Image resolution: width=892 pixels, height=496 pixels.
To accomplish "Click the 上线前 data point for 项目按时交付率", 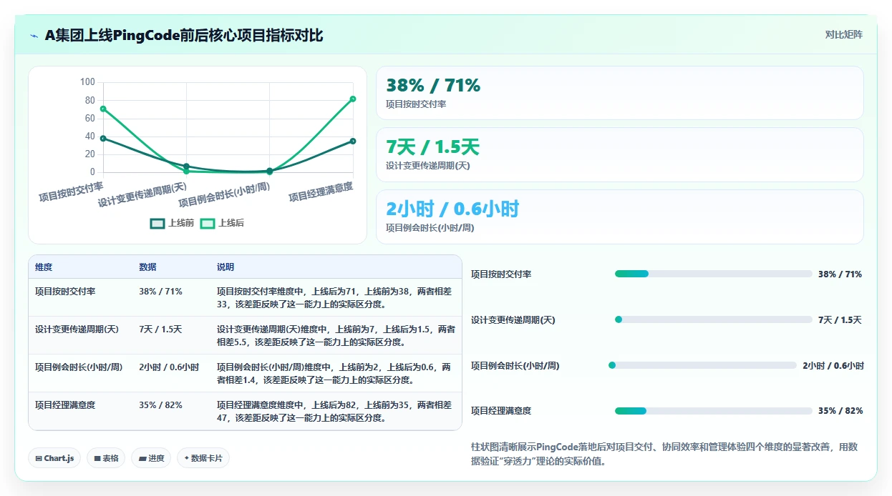I will 103,138.
